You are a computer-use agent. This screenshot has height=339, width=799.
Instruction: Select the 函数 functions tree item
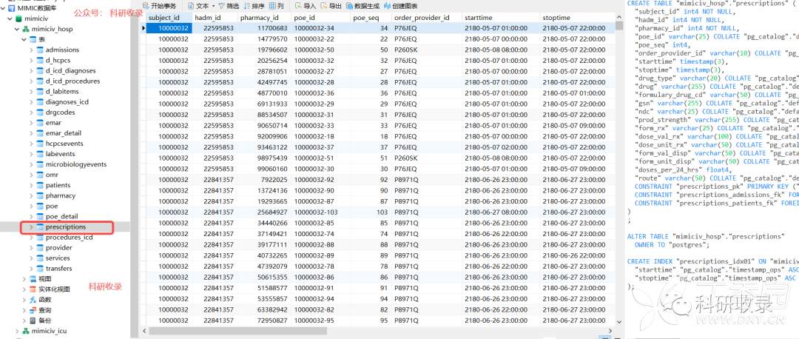pos(44,300)
